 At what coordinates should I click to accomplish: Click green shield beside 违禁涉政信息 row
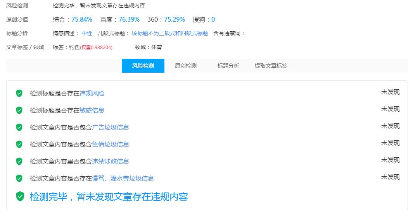click(19, 161)
